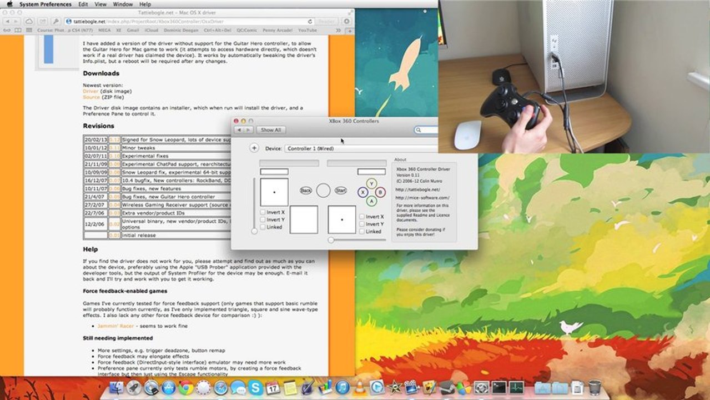
Task: Click Show All in System Preferences
Action: 271,130
